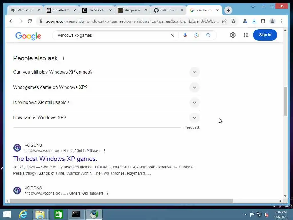This screenshot has height=220, width=293.
Task: Toggle the browser side panel
Action: [263, 21]
